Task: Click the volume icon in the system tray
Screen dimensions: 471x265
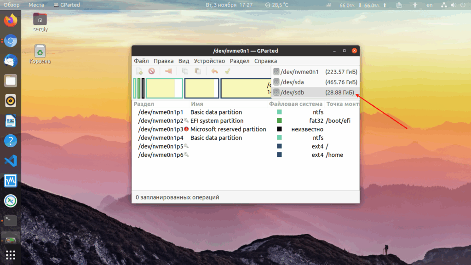Action: point(453,5)
